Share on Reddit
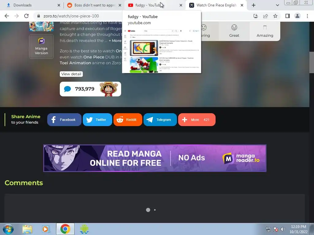 128,120
